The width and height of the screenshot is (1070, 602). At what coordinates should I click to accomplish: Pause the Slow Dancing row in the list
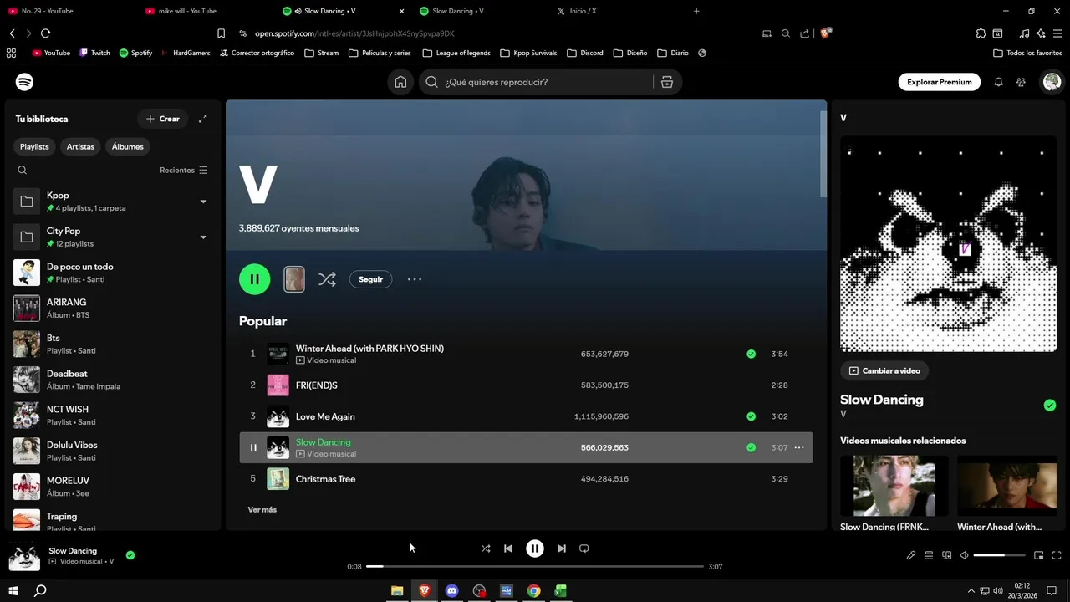253,447
